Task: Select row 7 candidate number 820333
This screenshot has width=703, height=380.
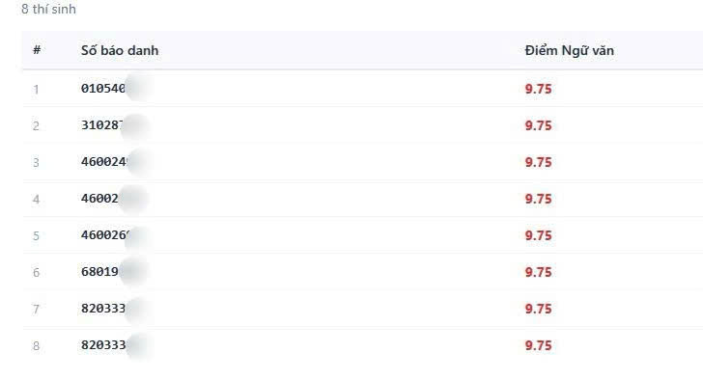Action: pos(103,309)
